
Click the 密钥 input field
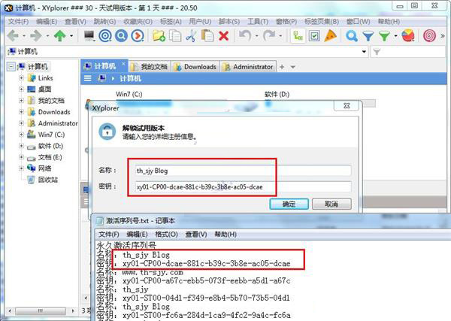point(243,186)
